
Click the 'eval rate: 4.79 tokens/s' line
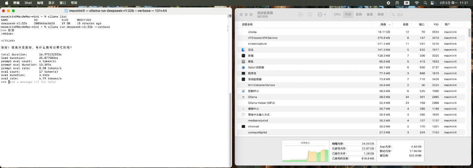31,79
